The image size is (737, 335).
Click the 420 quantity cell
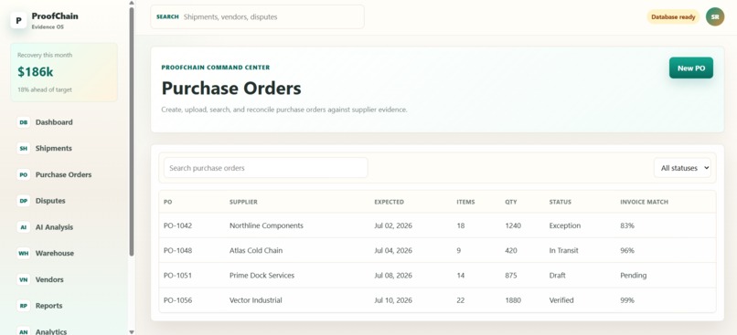[x=511, y=250]
